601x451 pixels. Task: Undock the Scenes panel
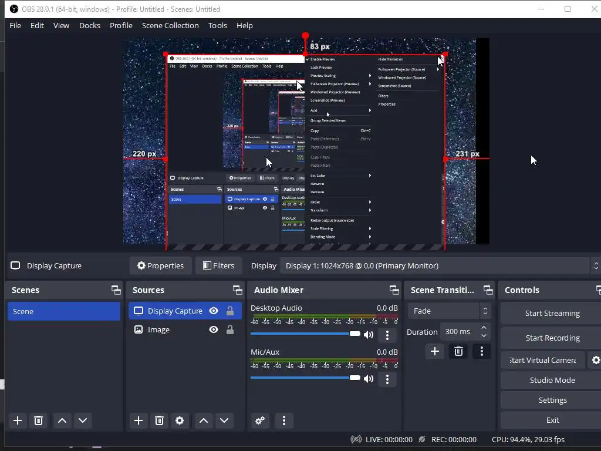pyautogui.click(x=116, y=290)
